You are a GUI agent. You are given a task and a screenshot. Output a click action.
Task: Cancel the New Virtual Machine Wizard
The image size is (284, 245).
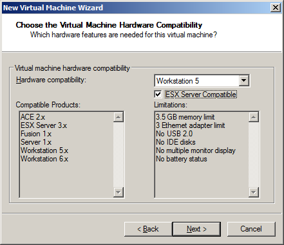coord(251,229)
